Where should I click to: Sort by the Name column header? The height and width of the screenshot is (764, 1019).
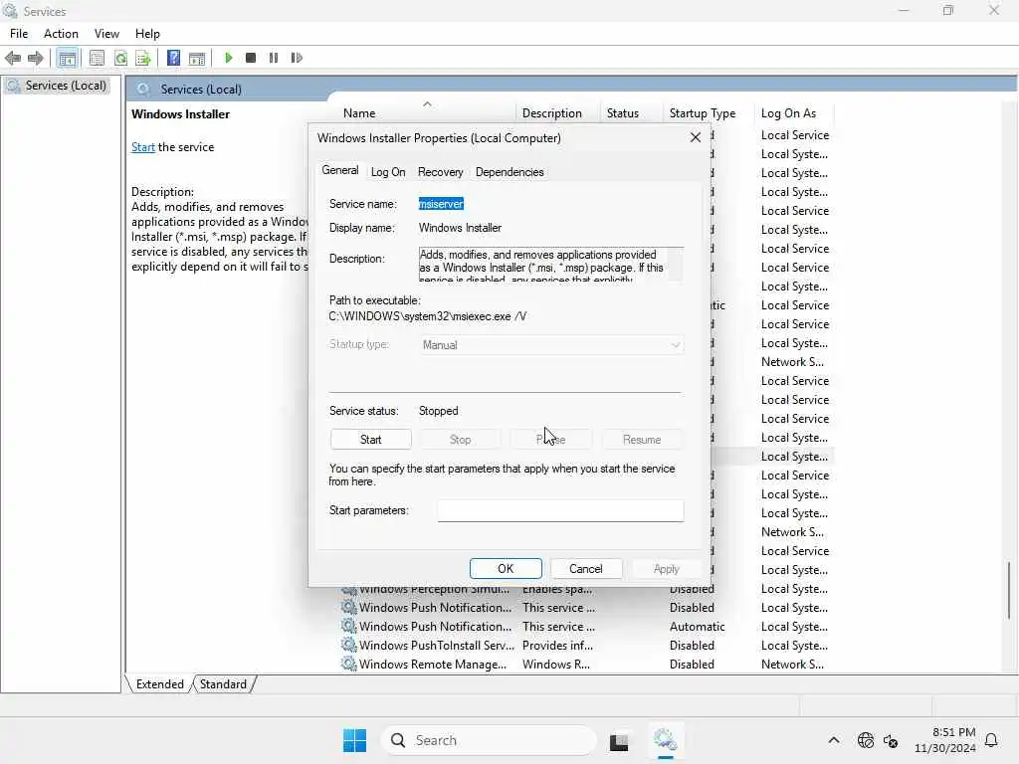(x=426, y=113)
